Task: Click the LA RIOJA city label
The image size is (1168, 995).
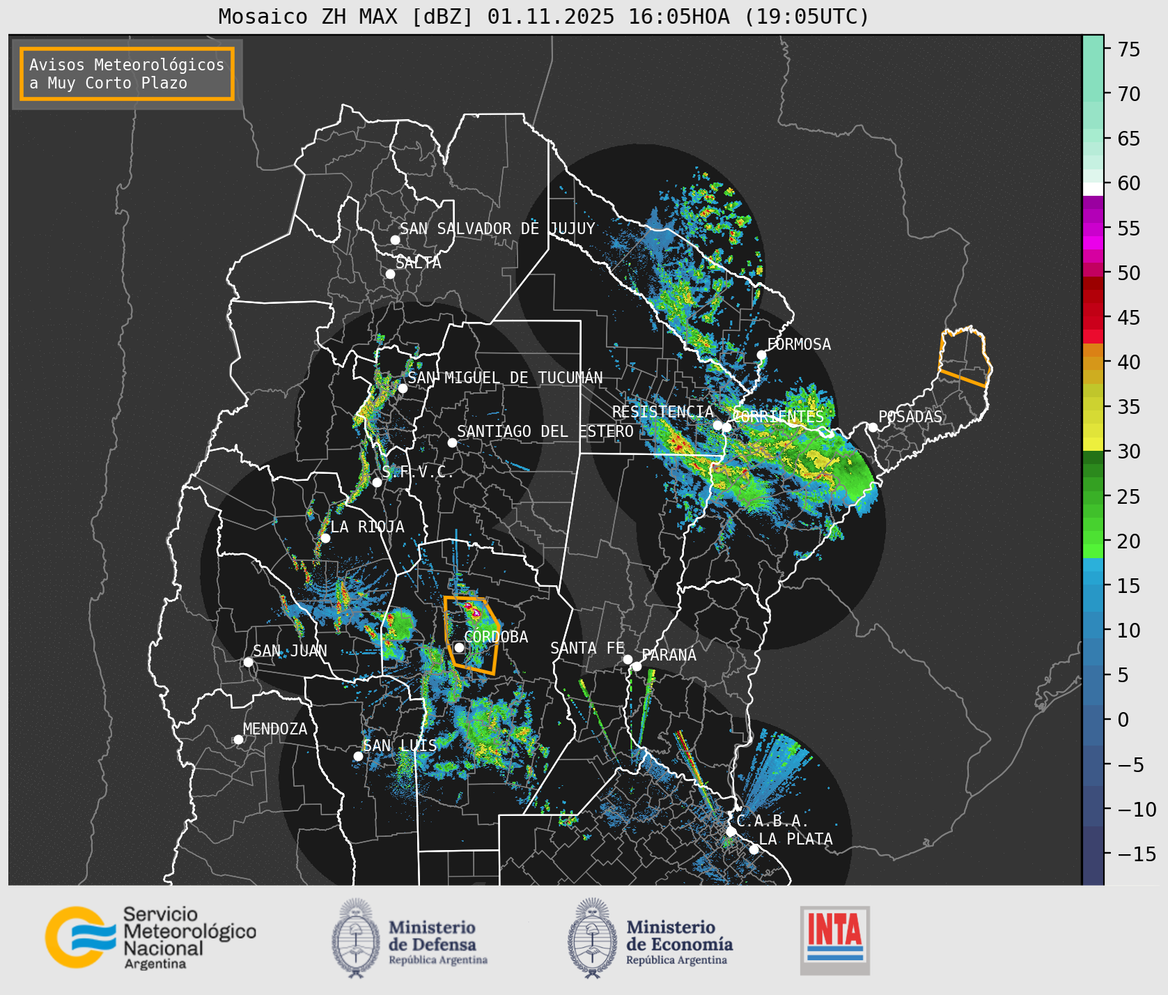Action: [367, 527]
